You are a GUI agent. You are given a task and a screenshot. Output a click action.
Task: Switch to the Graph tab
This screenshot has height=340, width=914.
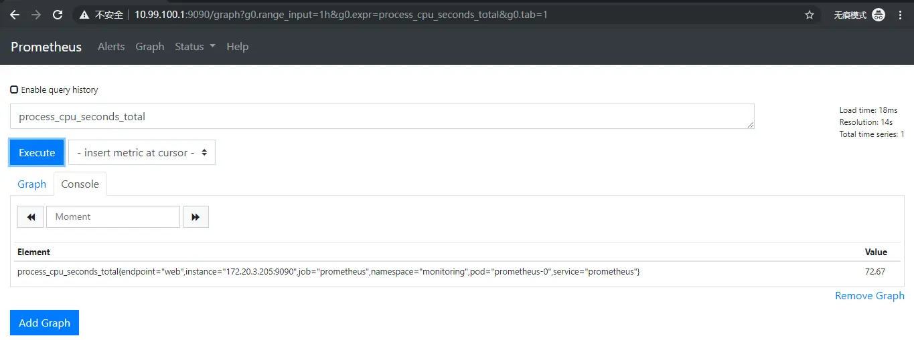tap(31, 184)
